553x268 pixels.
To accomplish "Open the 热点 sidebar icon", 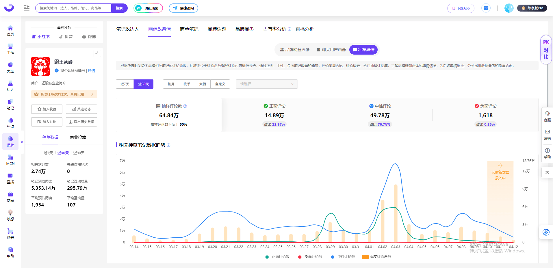I will pyautogui.click(x=10, y=123).
